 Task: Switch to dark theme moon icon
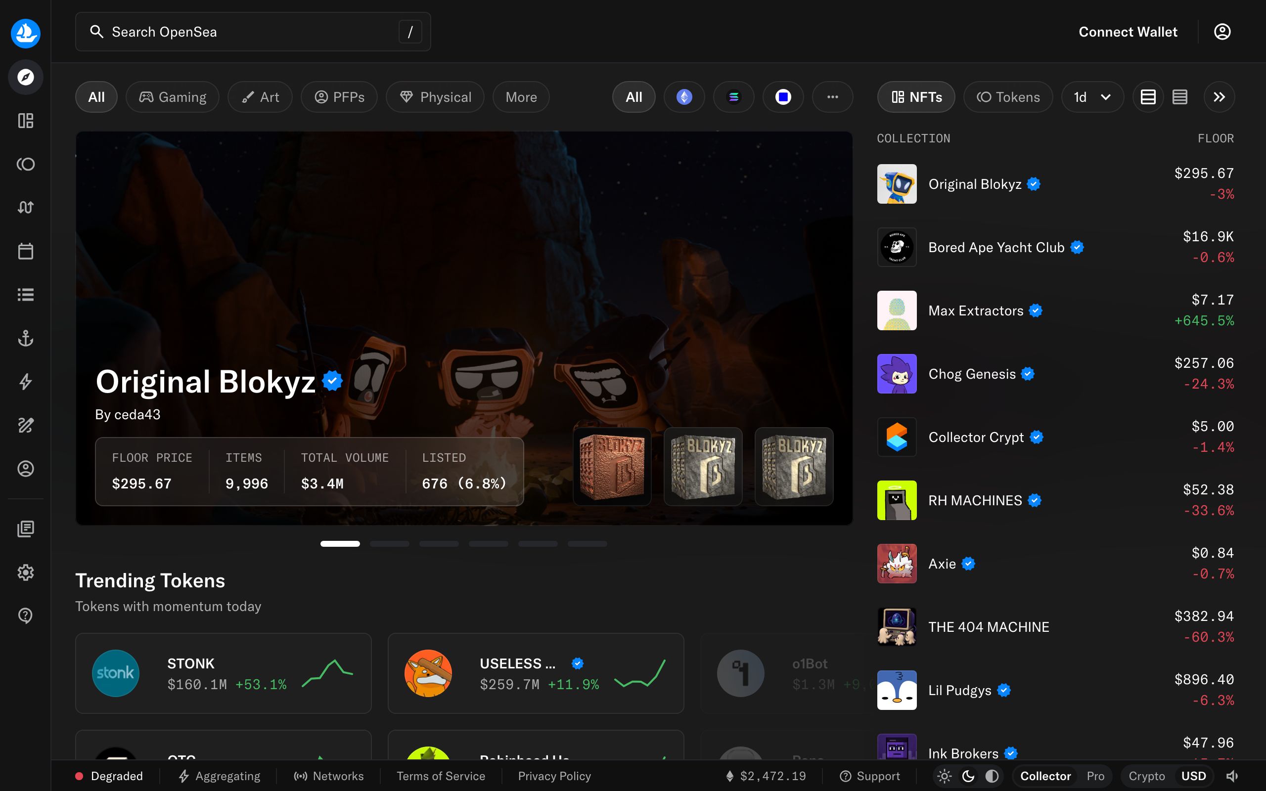(968, 776)
